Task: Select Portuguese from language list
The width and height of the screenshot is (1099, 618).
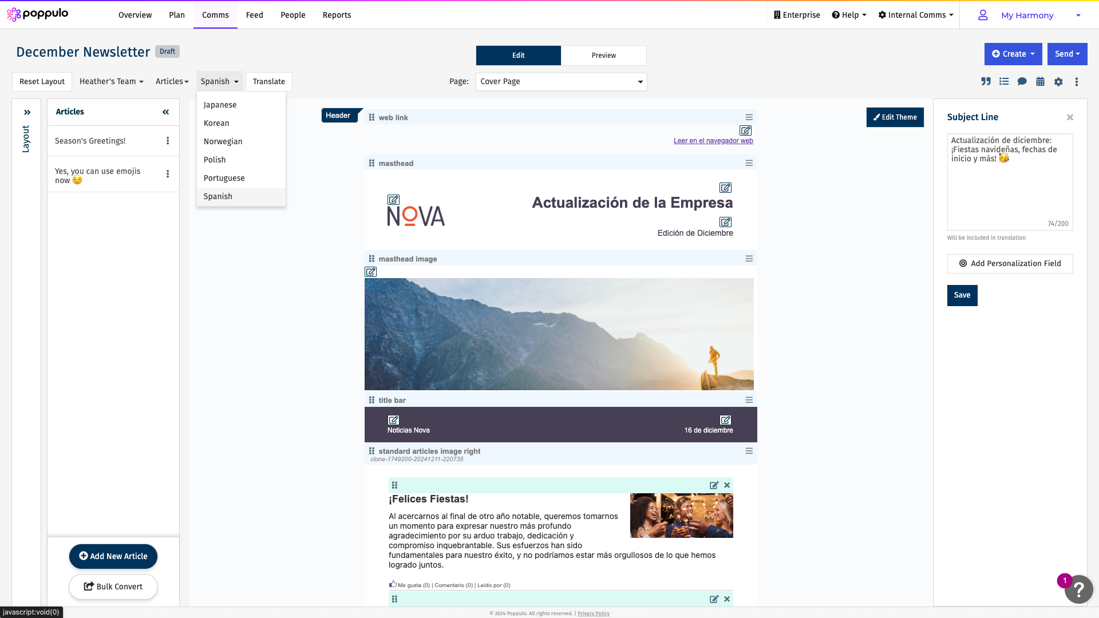Action: [x=224, y=178]
